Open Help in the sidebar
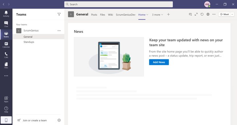 (6, 110)
